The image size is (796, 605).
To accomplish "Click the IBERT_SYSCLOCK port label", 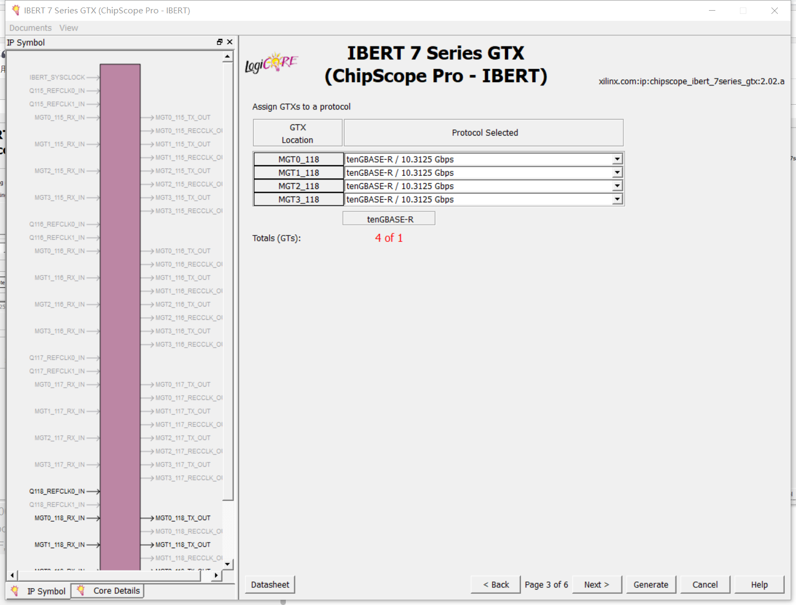I will coord(57,77).
